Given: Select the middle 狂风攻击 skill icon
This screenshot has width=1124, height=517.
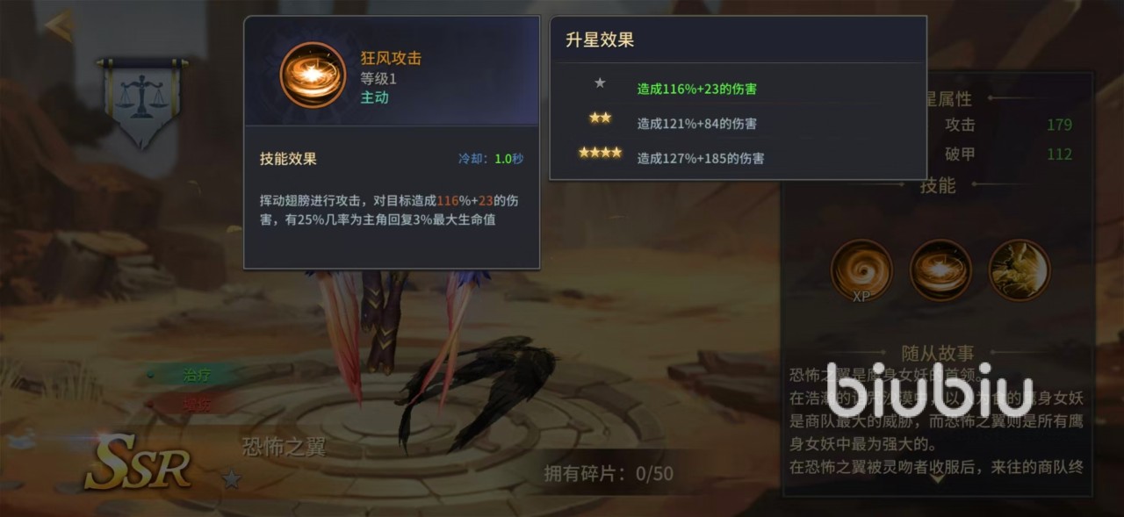Looking at the screenshot, I should click(940, 270).
